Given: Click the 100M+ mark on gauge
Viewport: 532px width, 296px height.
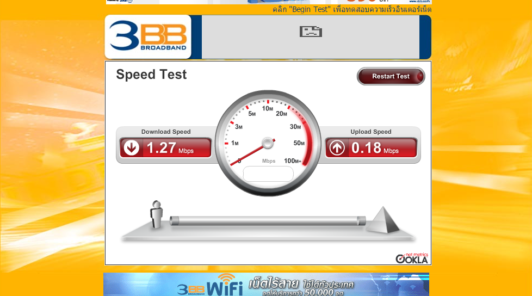Looking at the screenshot, I should coord(293,161).
